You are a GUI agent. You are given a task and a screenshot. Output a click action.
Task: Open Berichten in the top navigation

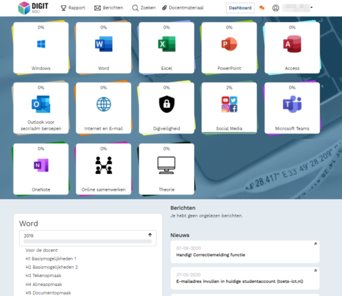pos(109,8)
